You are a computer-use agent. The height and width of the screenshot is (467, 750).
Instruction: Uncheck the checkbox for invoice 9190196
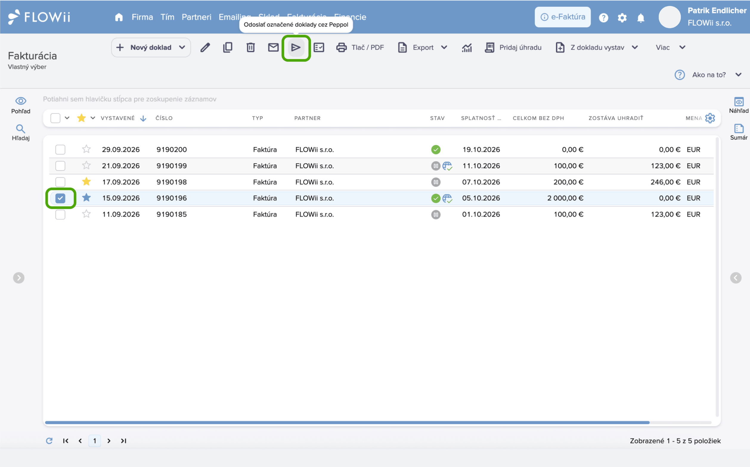coord(60,198)
